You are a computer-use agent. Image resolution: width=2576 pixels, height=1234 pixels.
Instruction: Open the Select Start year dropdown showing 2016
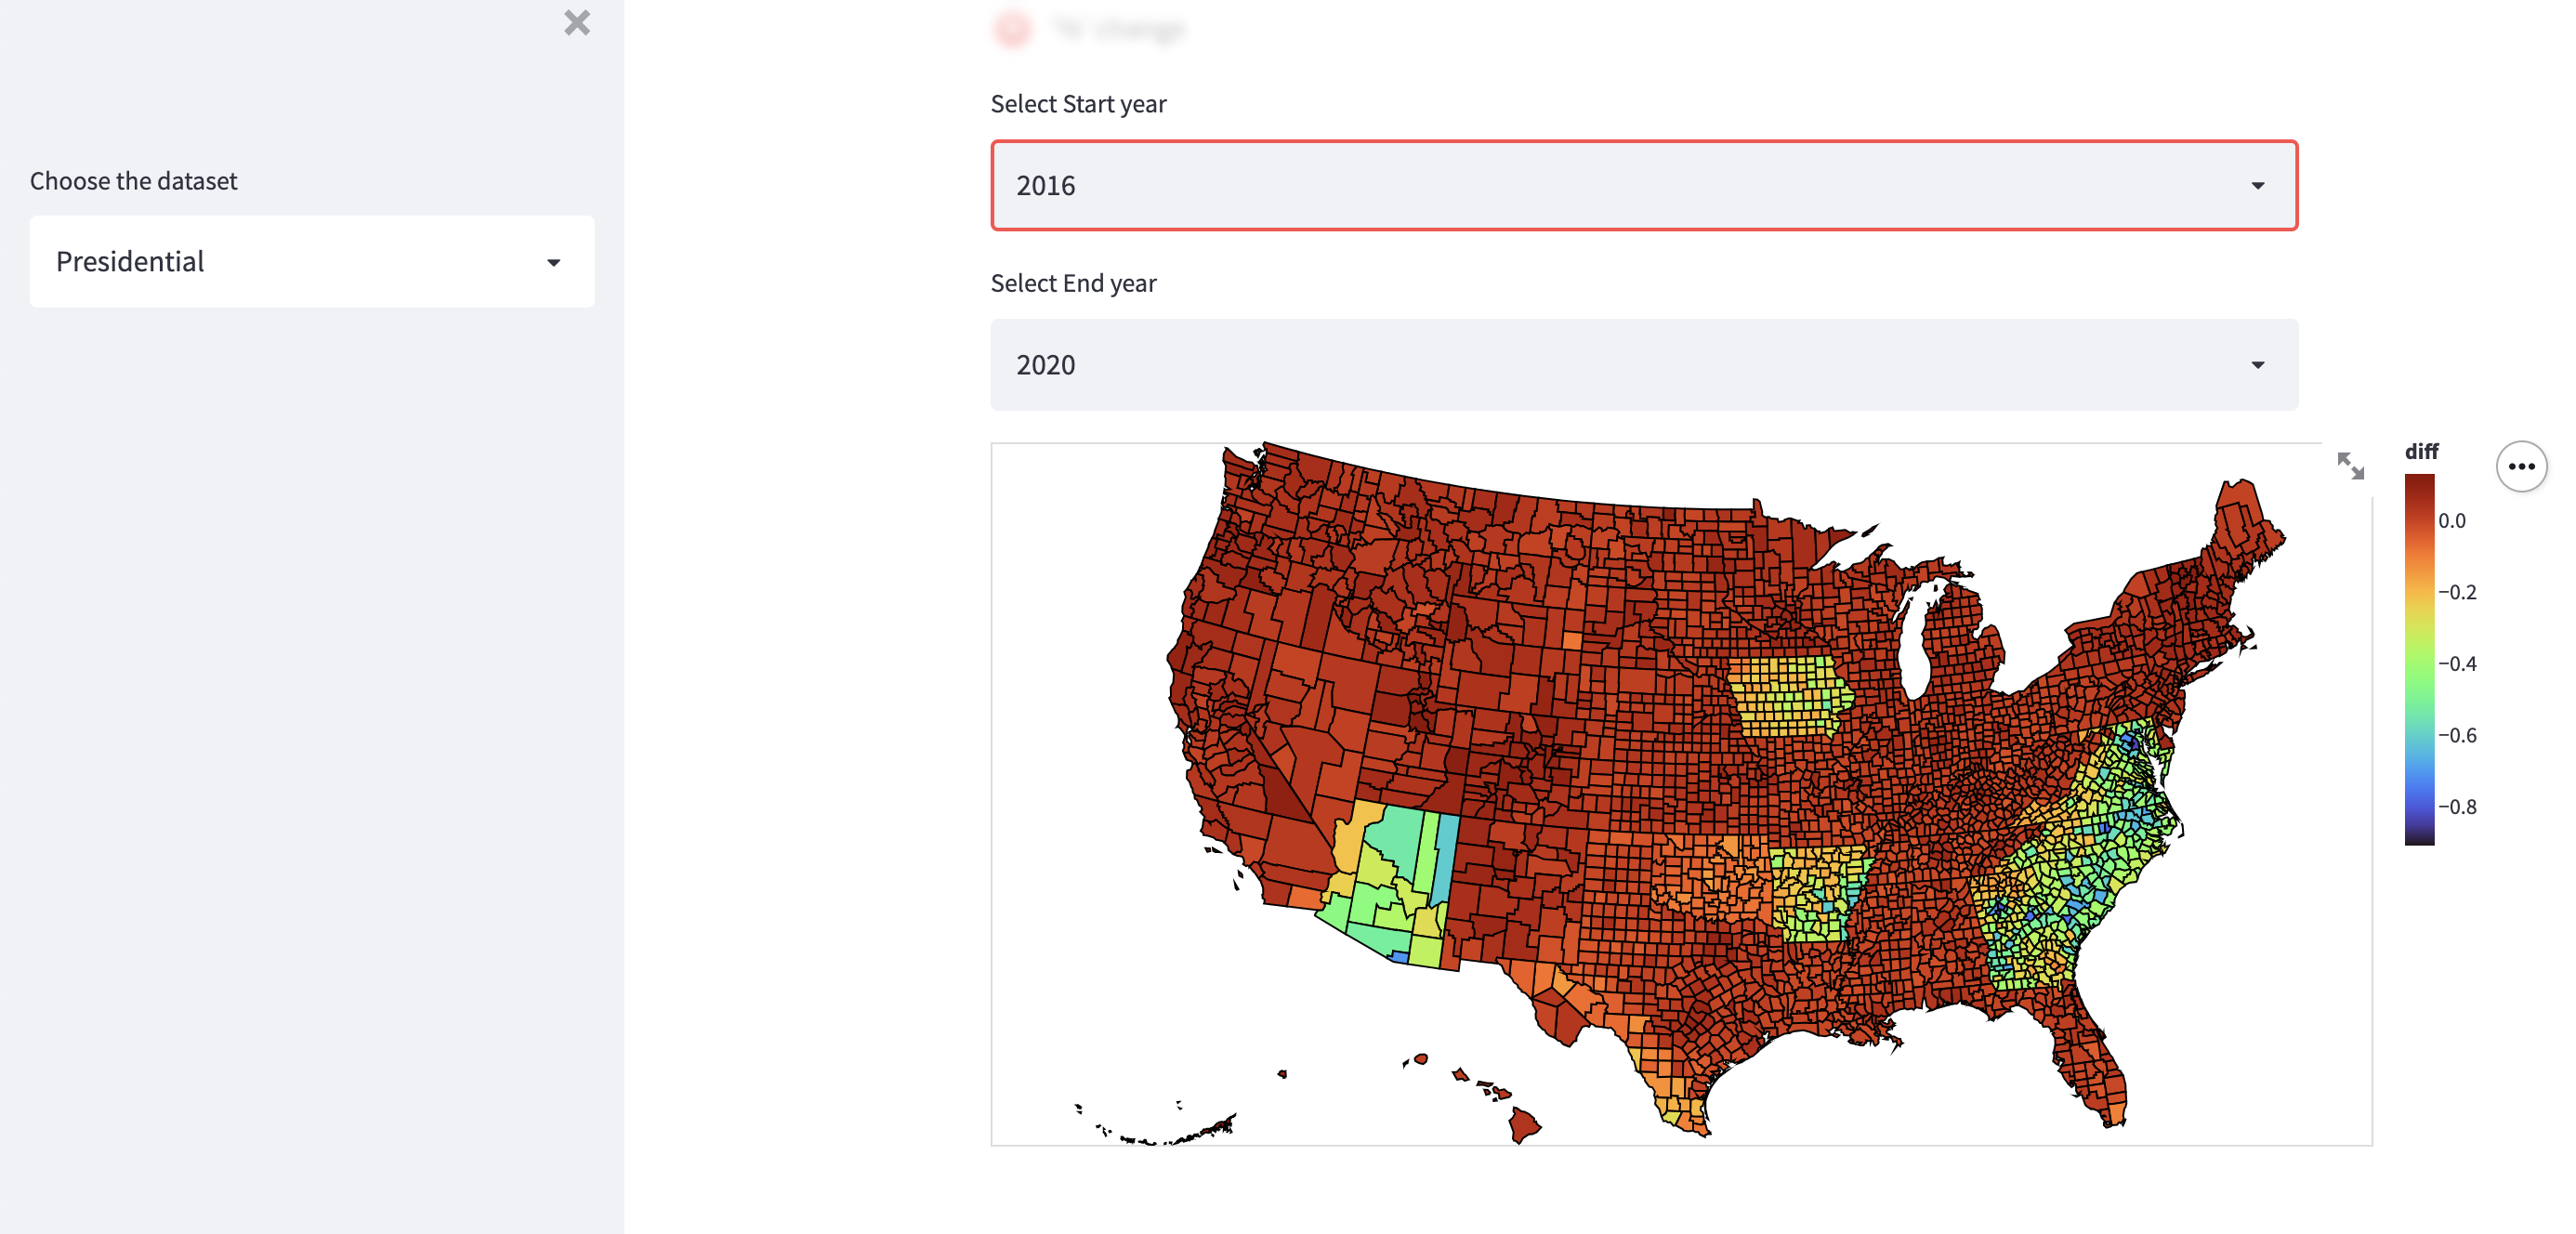click(x=1644, y=186)
